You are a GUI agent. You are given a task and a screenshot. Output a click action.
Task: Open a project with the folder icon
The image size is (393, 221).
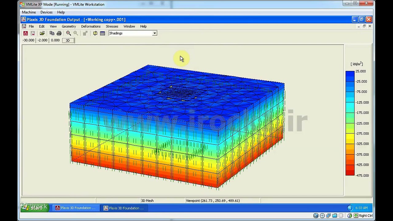click(x=42, y=33)
